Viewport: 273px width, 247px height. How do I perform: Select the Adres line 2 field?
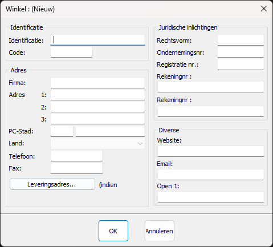click(x=97, y=107)
